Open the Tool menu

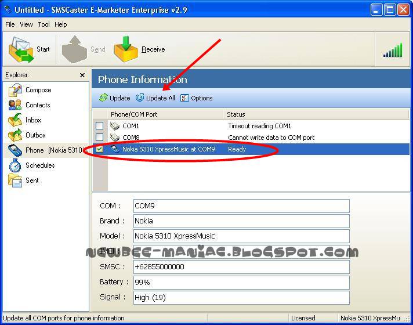(44, 24)
